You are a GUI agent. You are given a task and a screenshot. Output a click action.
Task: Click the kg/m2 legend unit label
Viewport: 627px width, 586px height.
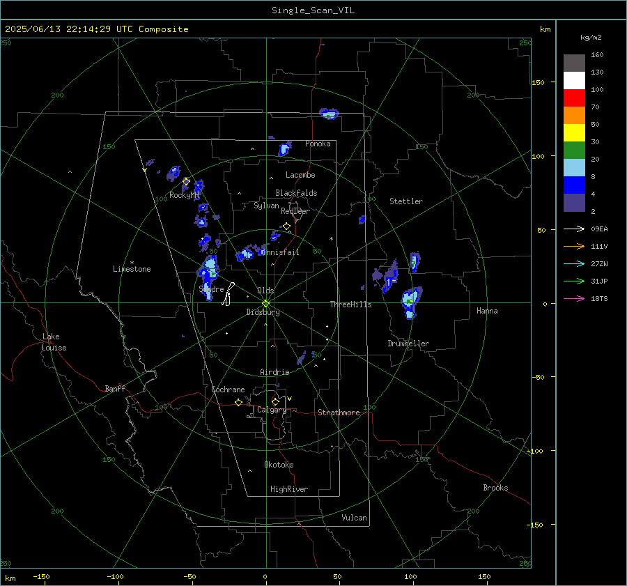[x=591, y=38]
